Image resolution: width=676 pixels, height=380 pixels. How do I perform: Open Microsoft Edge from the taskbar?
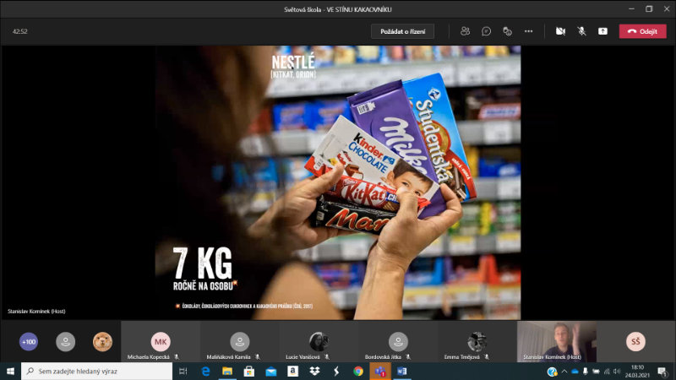[205, 372]
